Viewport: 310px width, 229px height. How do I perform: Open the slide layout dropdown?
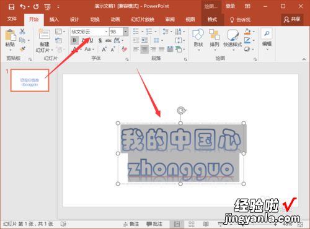pyautogui.click(x=60, y=32)
